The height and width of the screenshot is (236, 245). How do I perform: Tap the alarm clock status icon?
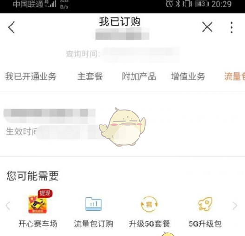click(x=169, y=4)
